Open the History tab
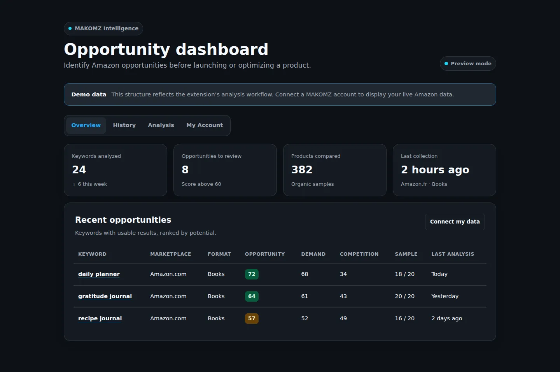The width and height of the screenshot is (560, 372). click(124, 126)
